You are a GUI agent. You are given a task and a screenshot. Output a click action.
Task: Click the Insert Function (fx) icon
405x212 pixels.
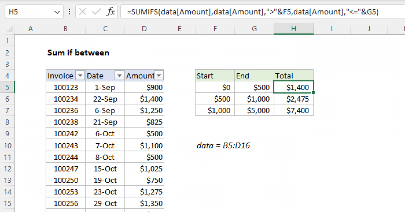(x=111, y=11)
